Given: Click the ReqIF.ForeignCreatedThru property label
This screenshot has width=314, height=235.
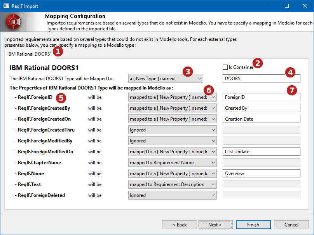Looking at the screenshot, I should [x=46, y=130].
